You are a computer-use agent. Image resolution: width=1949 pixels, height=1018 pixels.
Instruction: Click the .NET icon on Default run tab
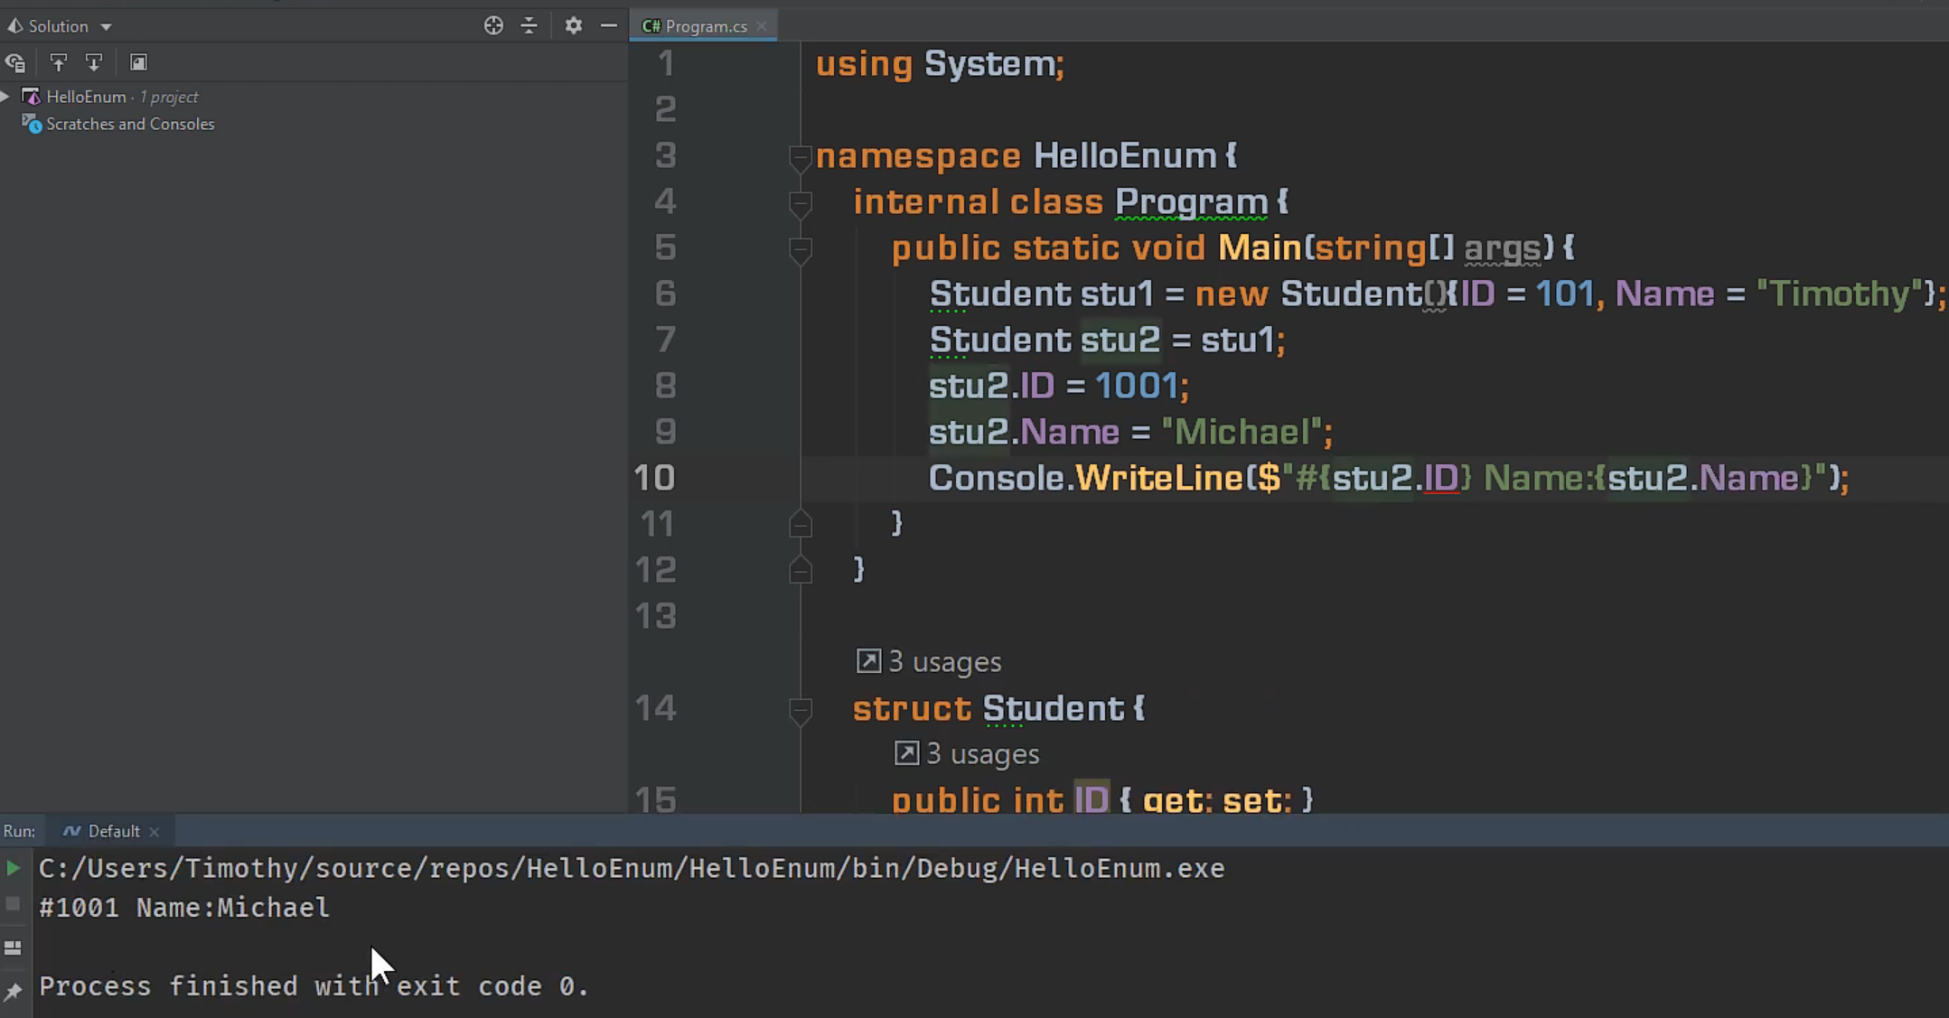point(71,831)
